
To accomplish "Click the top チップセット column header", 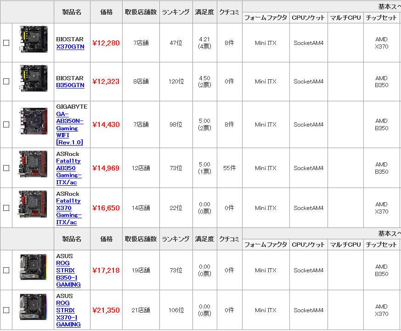I will coord(381,17).
